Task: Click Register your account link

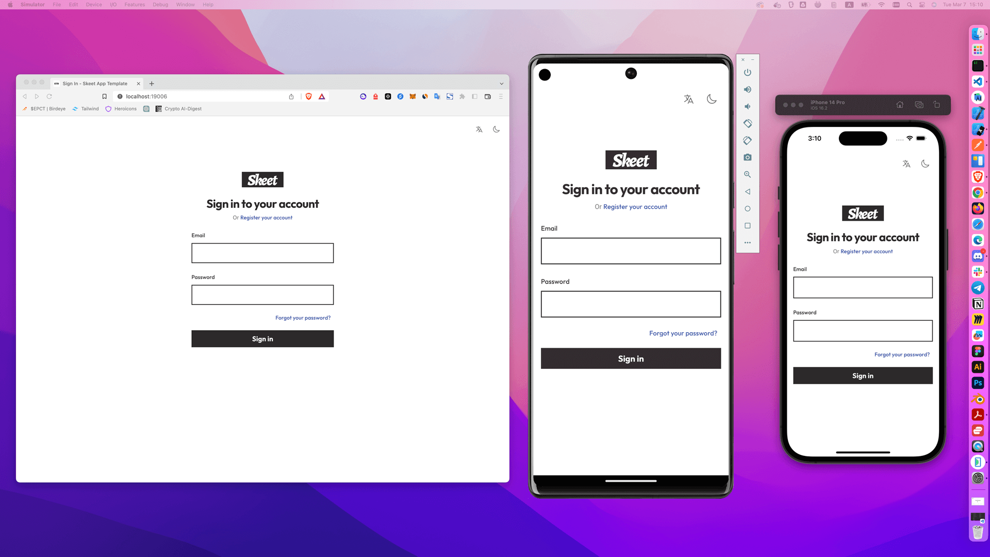Action: coord(267,217)
